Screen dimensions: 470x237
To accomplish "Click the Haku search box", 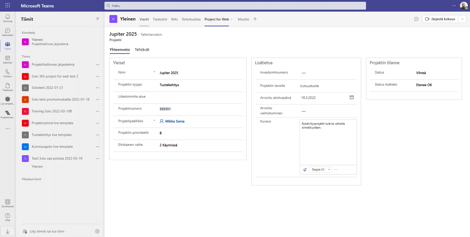I will click(x=235, y=6).
